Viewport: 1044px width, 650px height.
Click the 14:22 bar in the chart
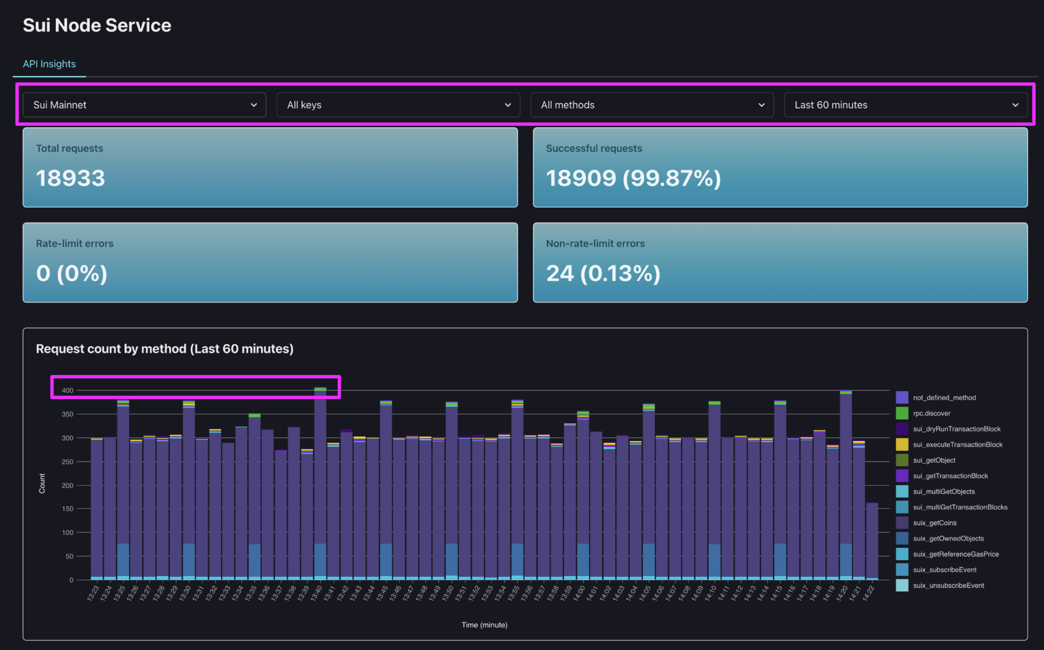click(872, 541)
